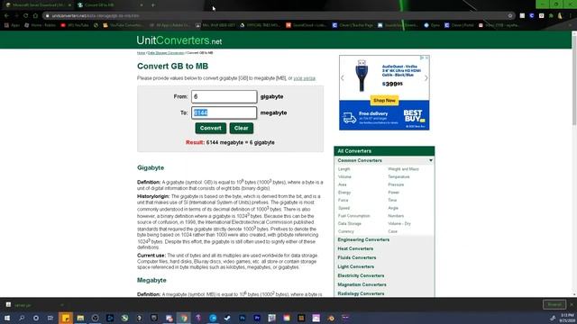Click the browser forward arrow

[x=16, y=16]
